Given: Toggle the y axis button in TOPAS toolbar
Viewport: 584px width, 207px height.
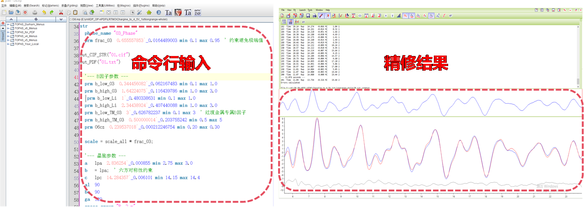Looking at the screenshot, I should click(x=392, y=16).
